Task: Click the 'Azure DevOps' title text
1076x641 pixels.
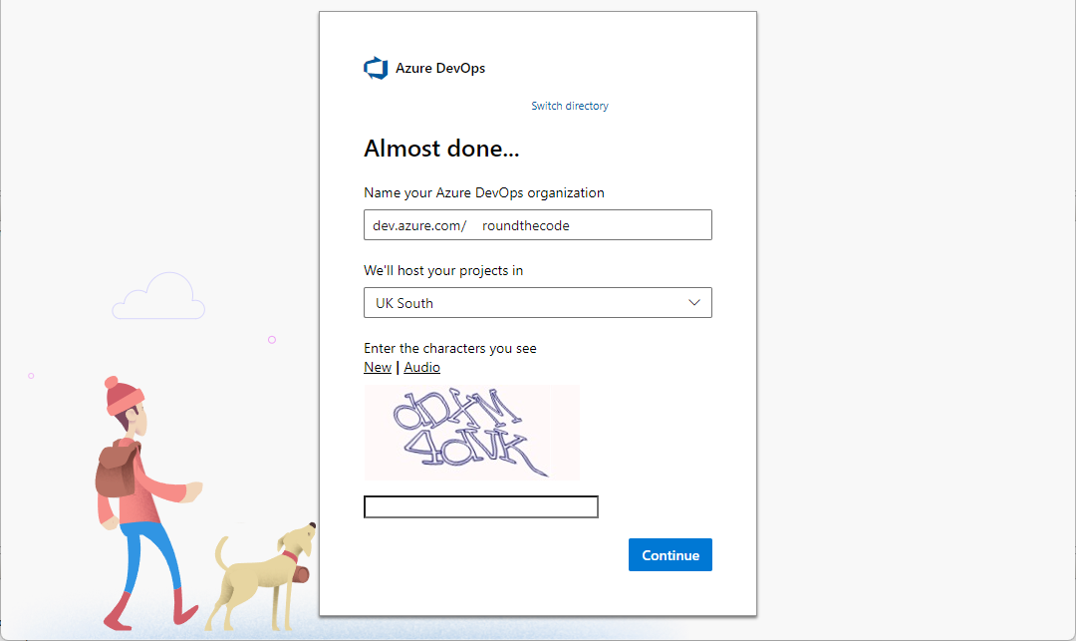Action: coord(440,68)
